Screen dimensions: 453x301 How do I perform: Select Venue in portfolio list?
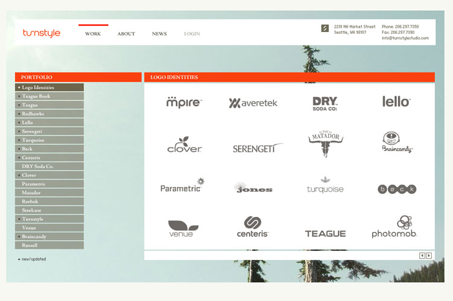click(x=50, y=227)
